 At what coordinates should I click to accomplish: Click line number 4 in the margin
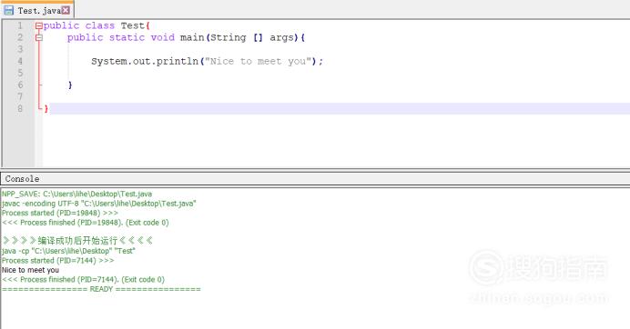[x=20, y=62]
